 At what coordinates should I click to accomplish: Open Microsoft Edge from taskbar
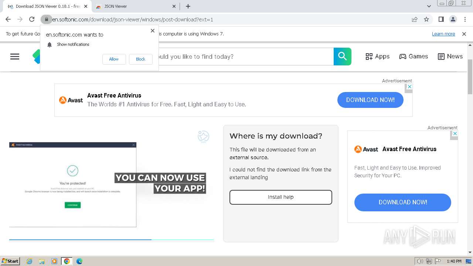coord(79,261)
